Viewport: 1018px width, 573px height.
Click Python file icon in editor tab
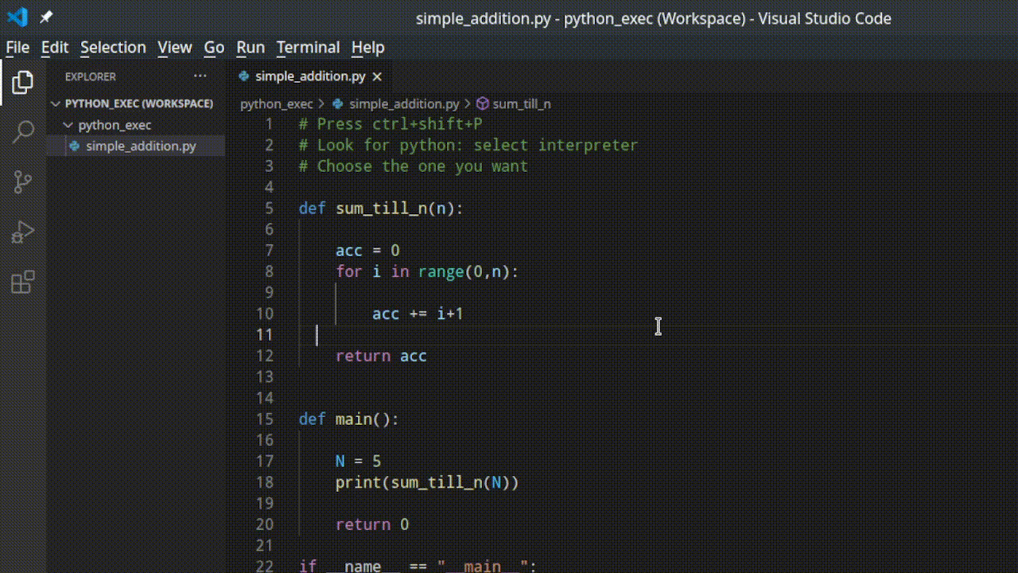tap(245, 76)
